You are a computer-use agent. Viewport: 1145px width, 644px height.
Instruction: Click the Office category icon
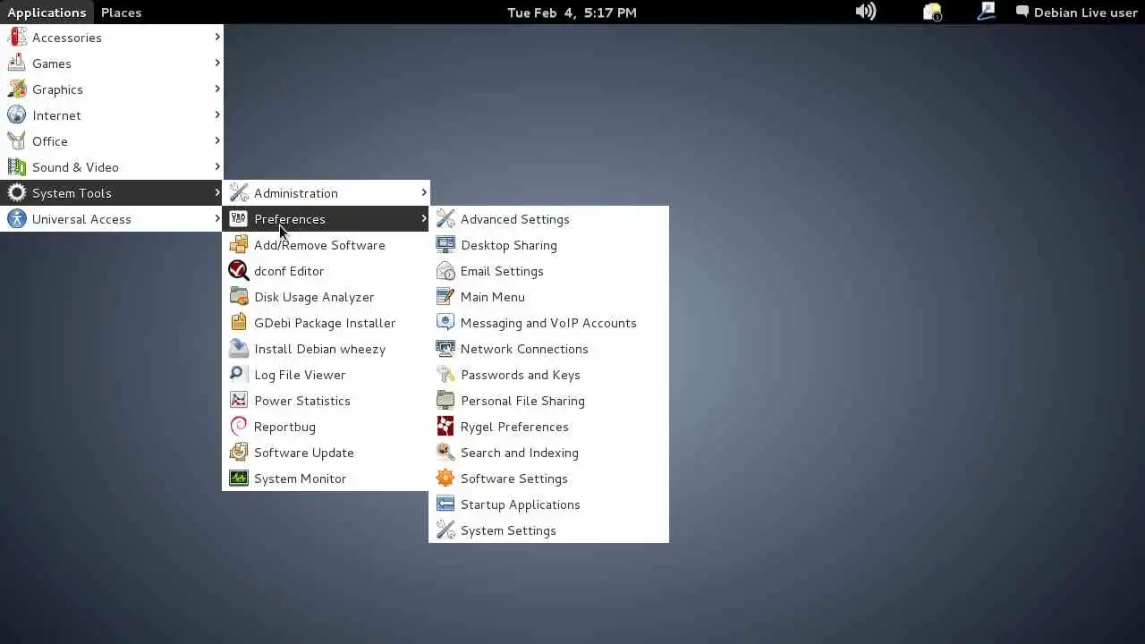17,141
